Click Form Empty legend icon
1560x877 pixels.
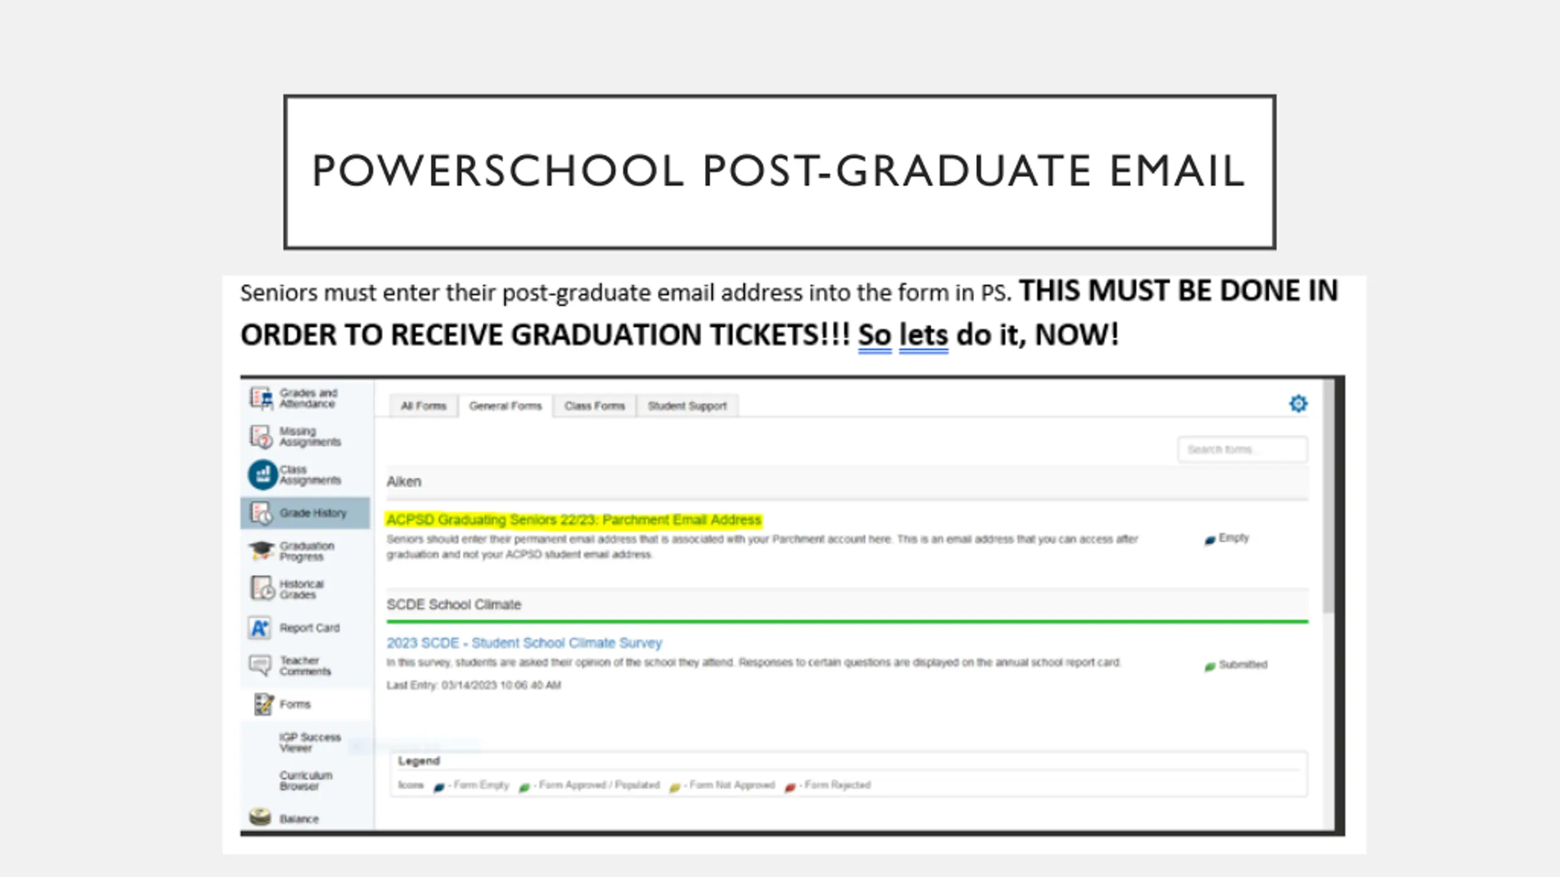[439, 787]
